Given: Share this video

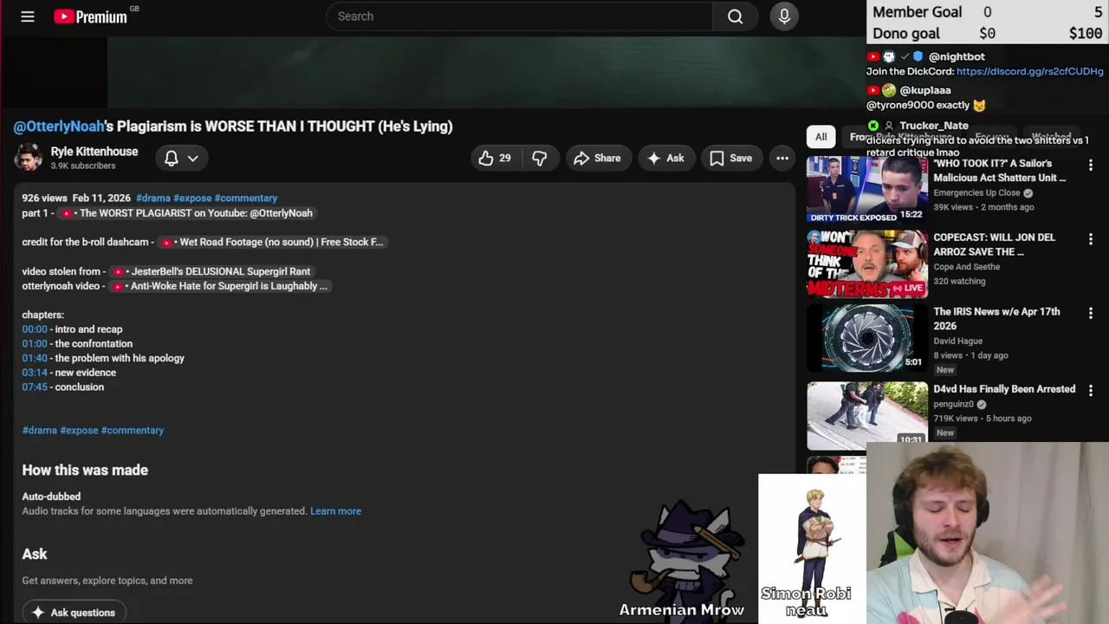Looking at the screenshot, I should point(597,158).
